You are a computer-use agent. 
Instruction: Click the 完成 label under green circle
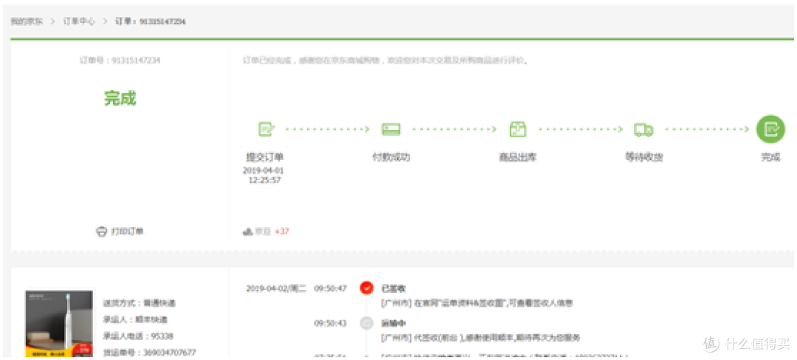coord(770,157)
